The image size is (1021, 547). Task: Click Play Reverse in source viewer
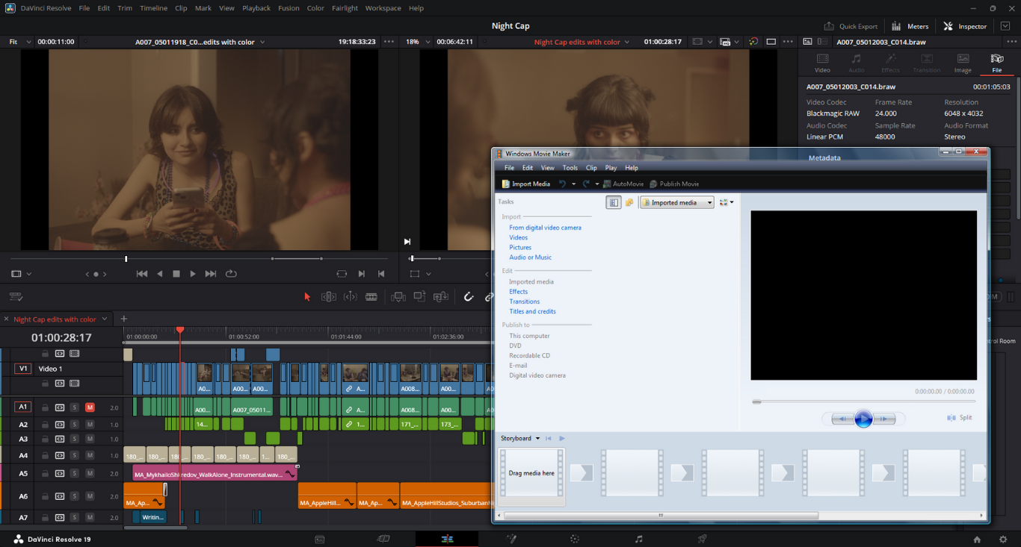point(159,274)
